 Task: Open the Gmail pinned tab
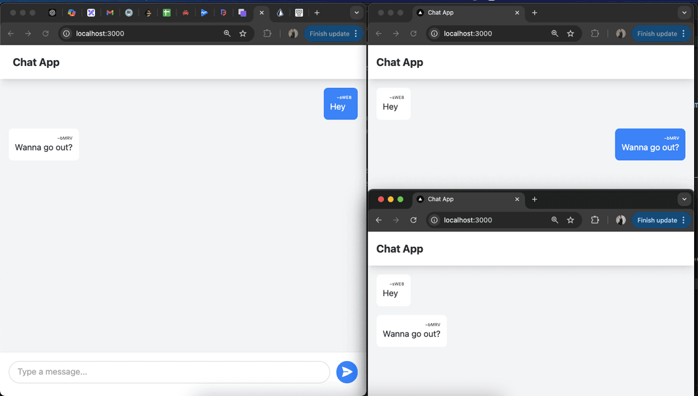110,13
